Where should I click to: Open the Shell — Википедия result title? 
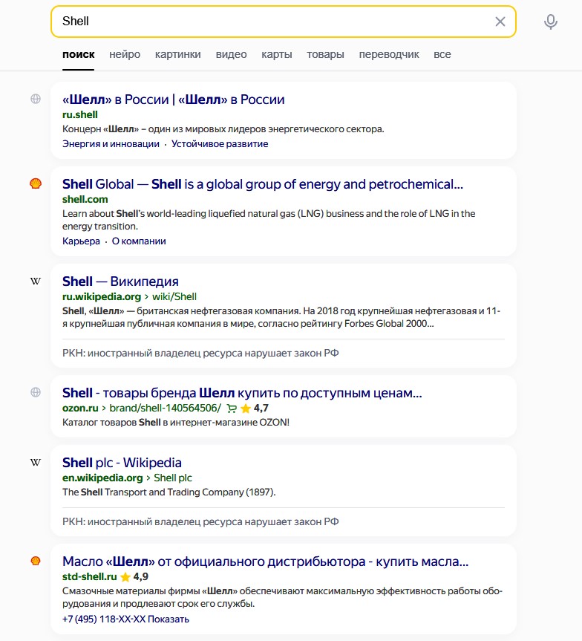click(x=120, y=282)
